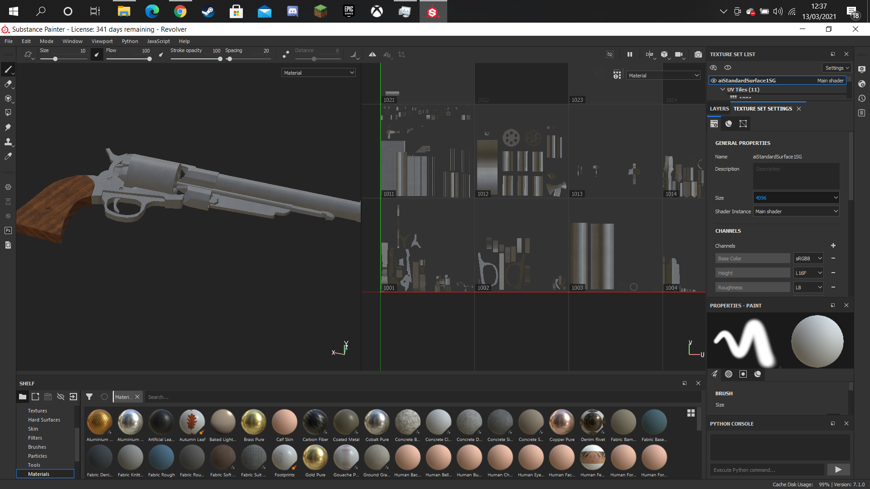Toggle the hide-all eye icon in Texture Set List

pyautogui.click(x=713, y=68)
